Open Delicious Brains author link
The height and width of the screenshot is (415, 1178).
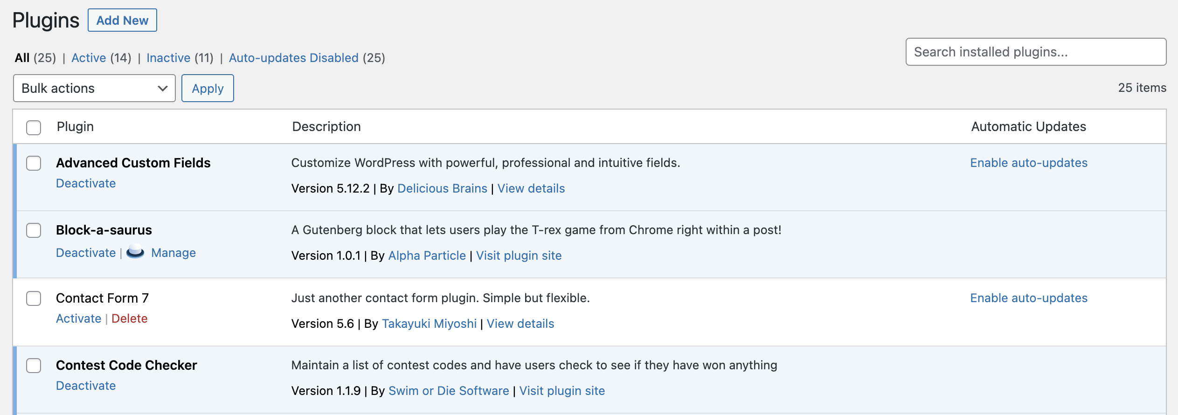pos(442,188)
